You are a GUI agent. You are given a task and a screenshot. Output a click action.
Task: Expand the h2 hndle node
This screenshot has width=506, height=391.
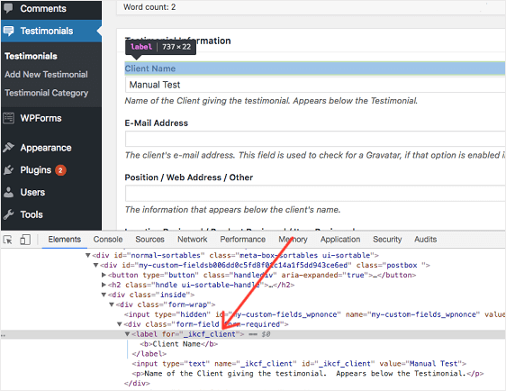(104, 285)
